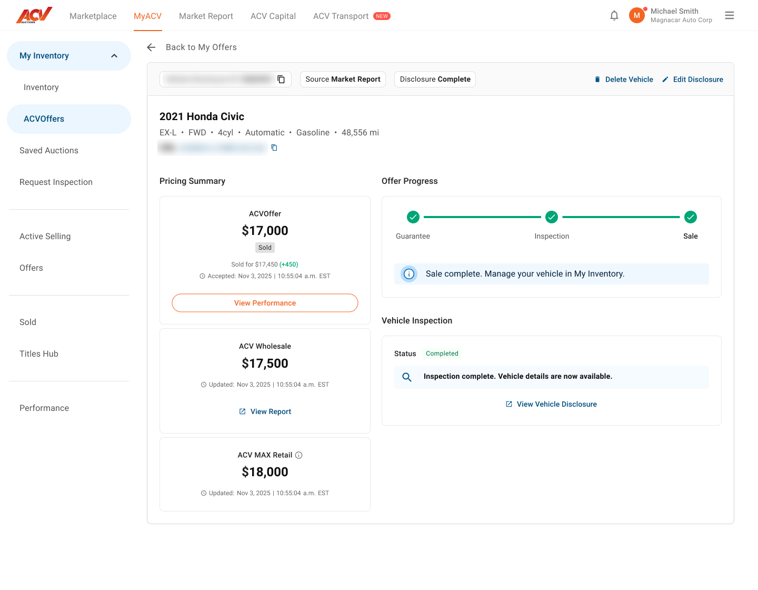The width and height of the screenshot is (758, 590).
Task: Open the hamburger menu icon
Action: coord(730,16)
